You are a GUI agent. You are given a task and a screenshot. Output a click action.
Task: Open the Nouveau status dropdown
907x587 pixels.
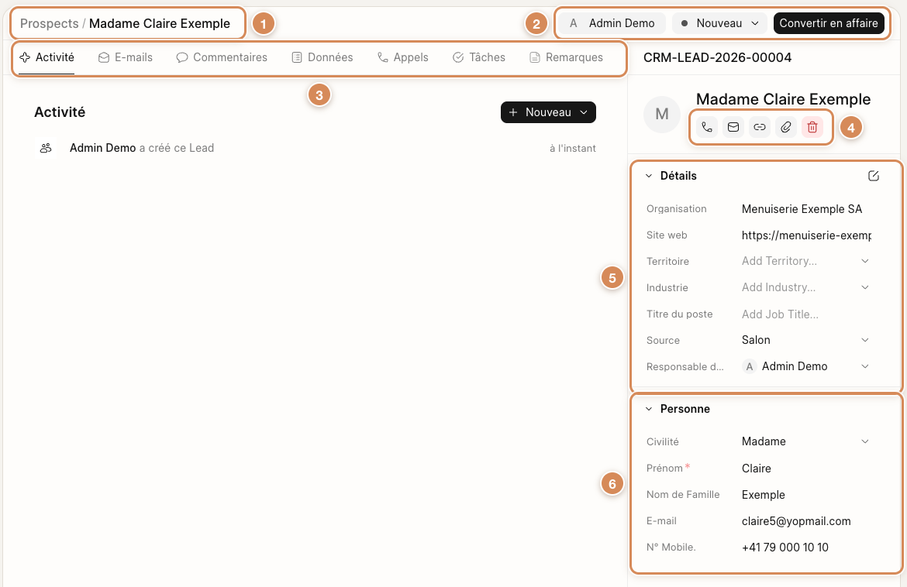[719, 23]
